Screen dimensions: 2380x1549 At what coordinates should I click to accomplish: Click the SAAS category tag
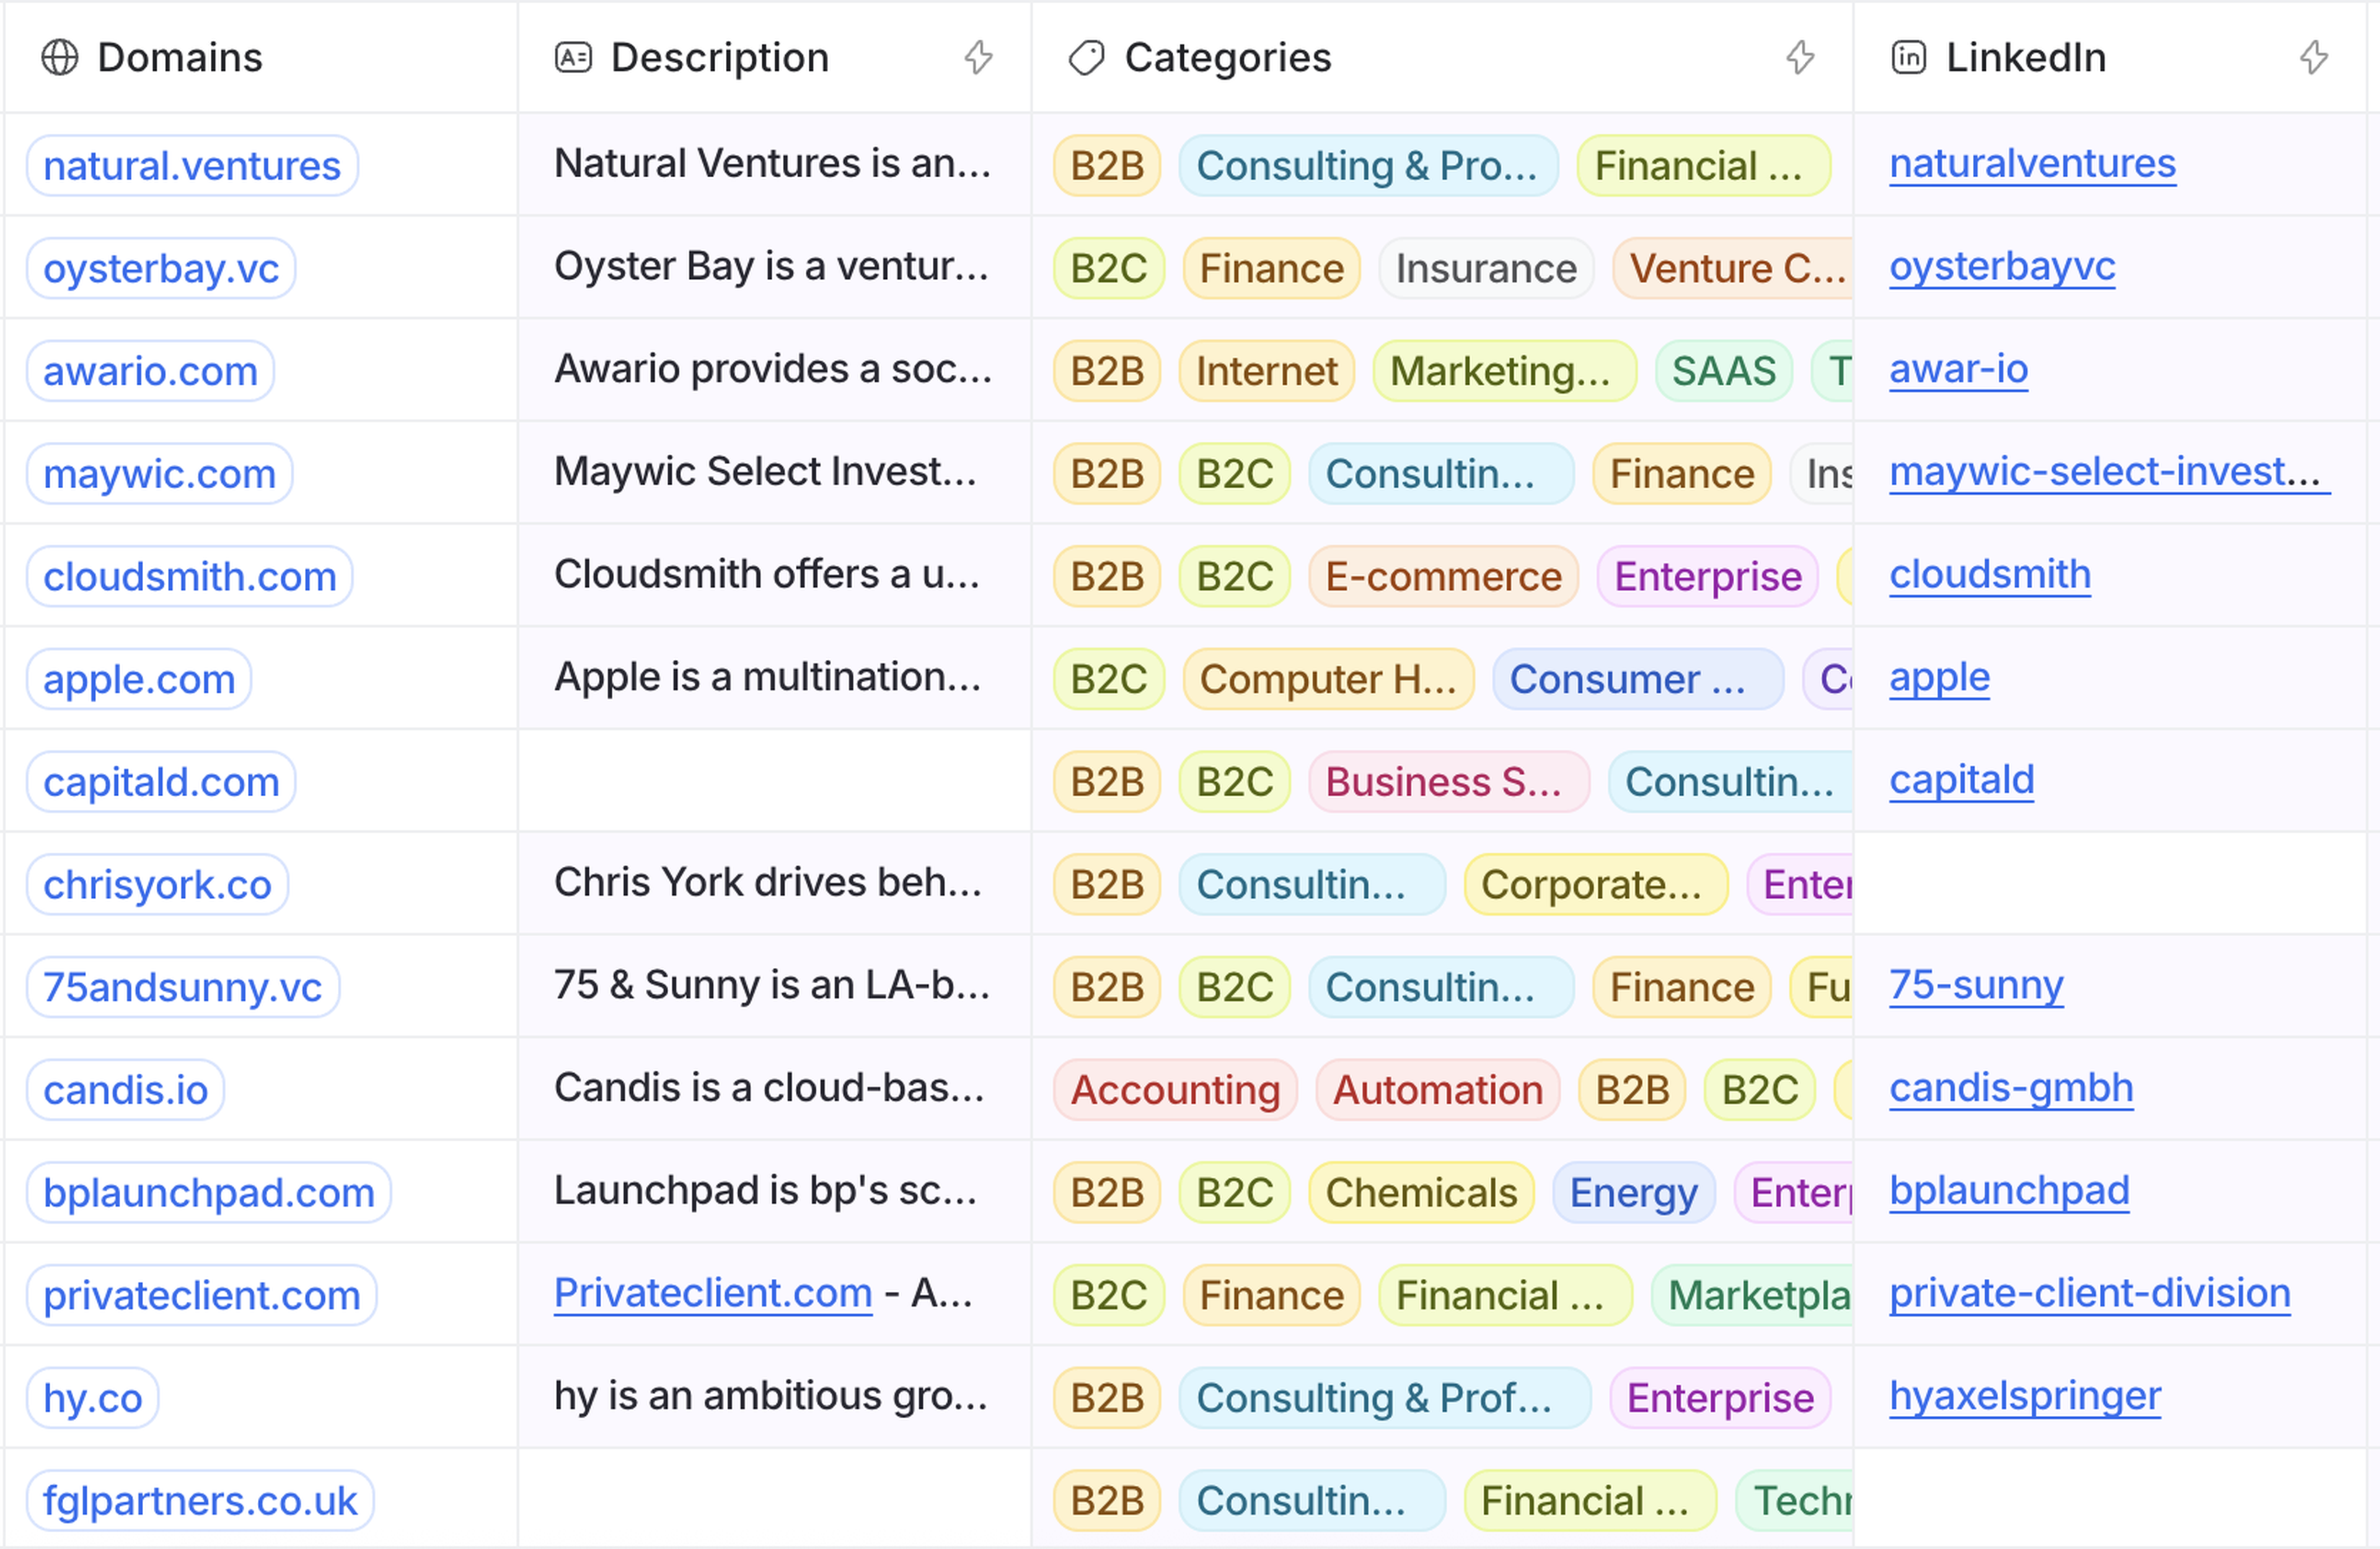point(1723,371)
